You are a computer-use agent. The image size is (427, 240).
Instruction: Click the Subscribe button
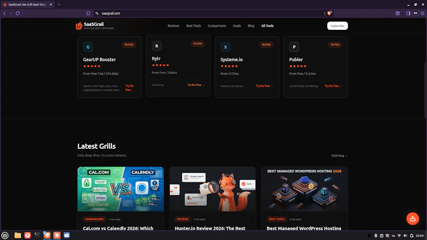point(337,26)
